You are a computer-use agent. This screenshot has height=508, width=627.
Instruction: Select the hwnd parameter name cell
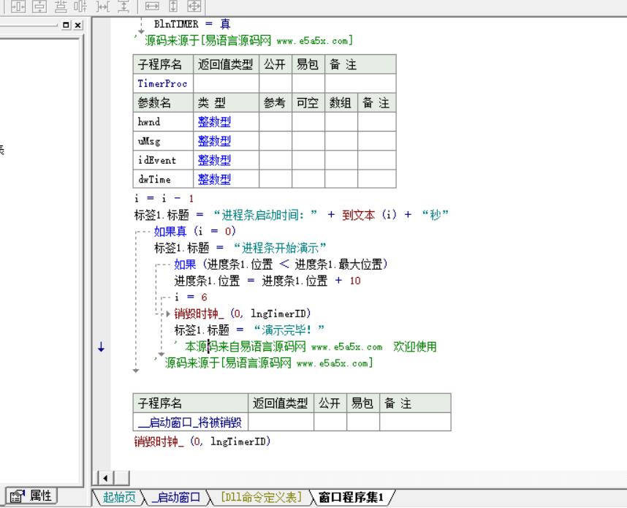click(163, 121)
